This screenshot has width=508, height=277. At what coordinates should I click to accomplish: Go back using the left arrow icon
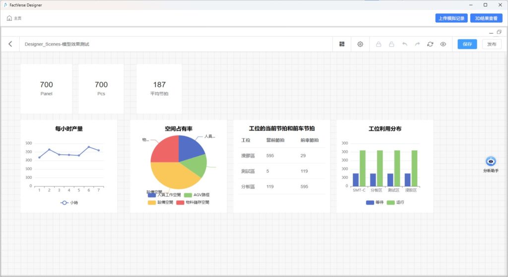[x=10, y=44]
